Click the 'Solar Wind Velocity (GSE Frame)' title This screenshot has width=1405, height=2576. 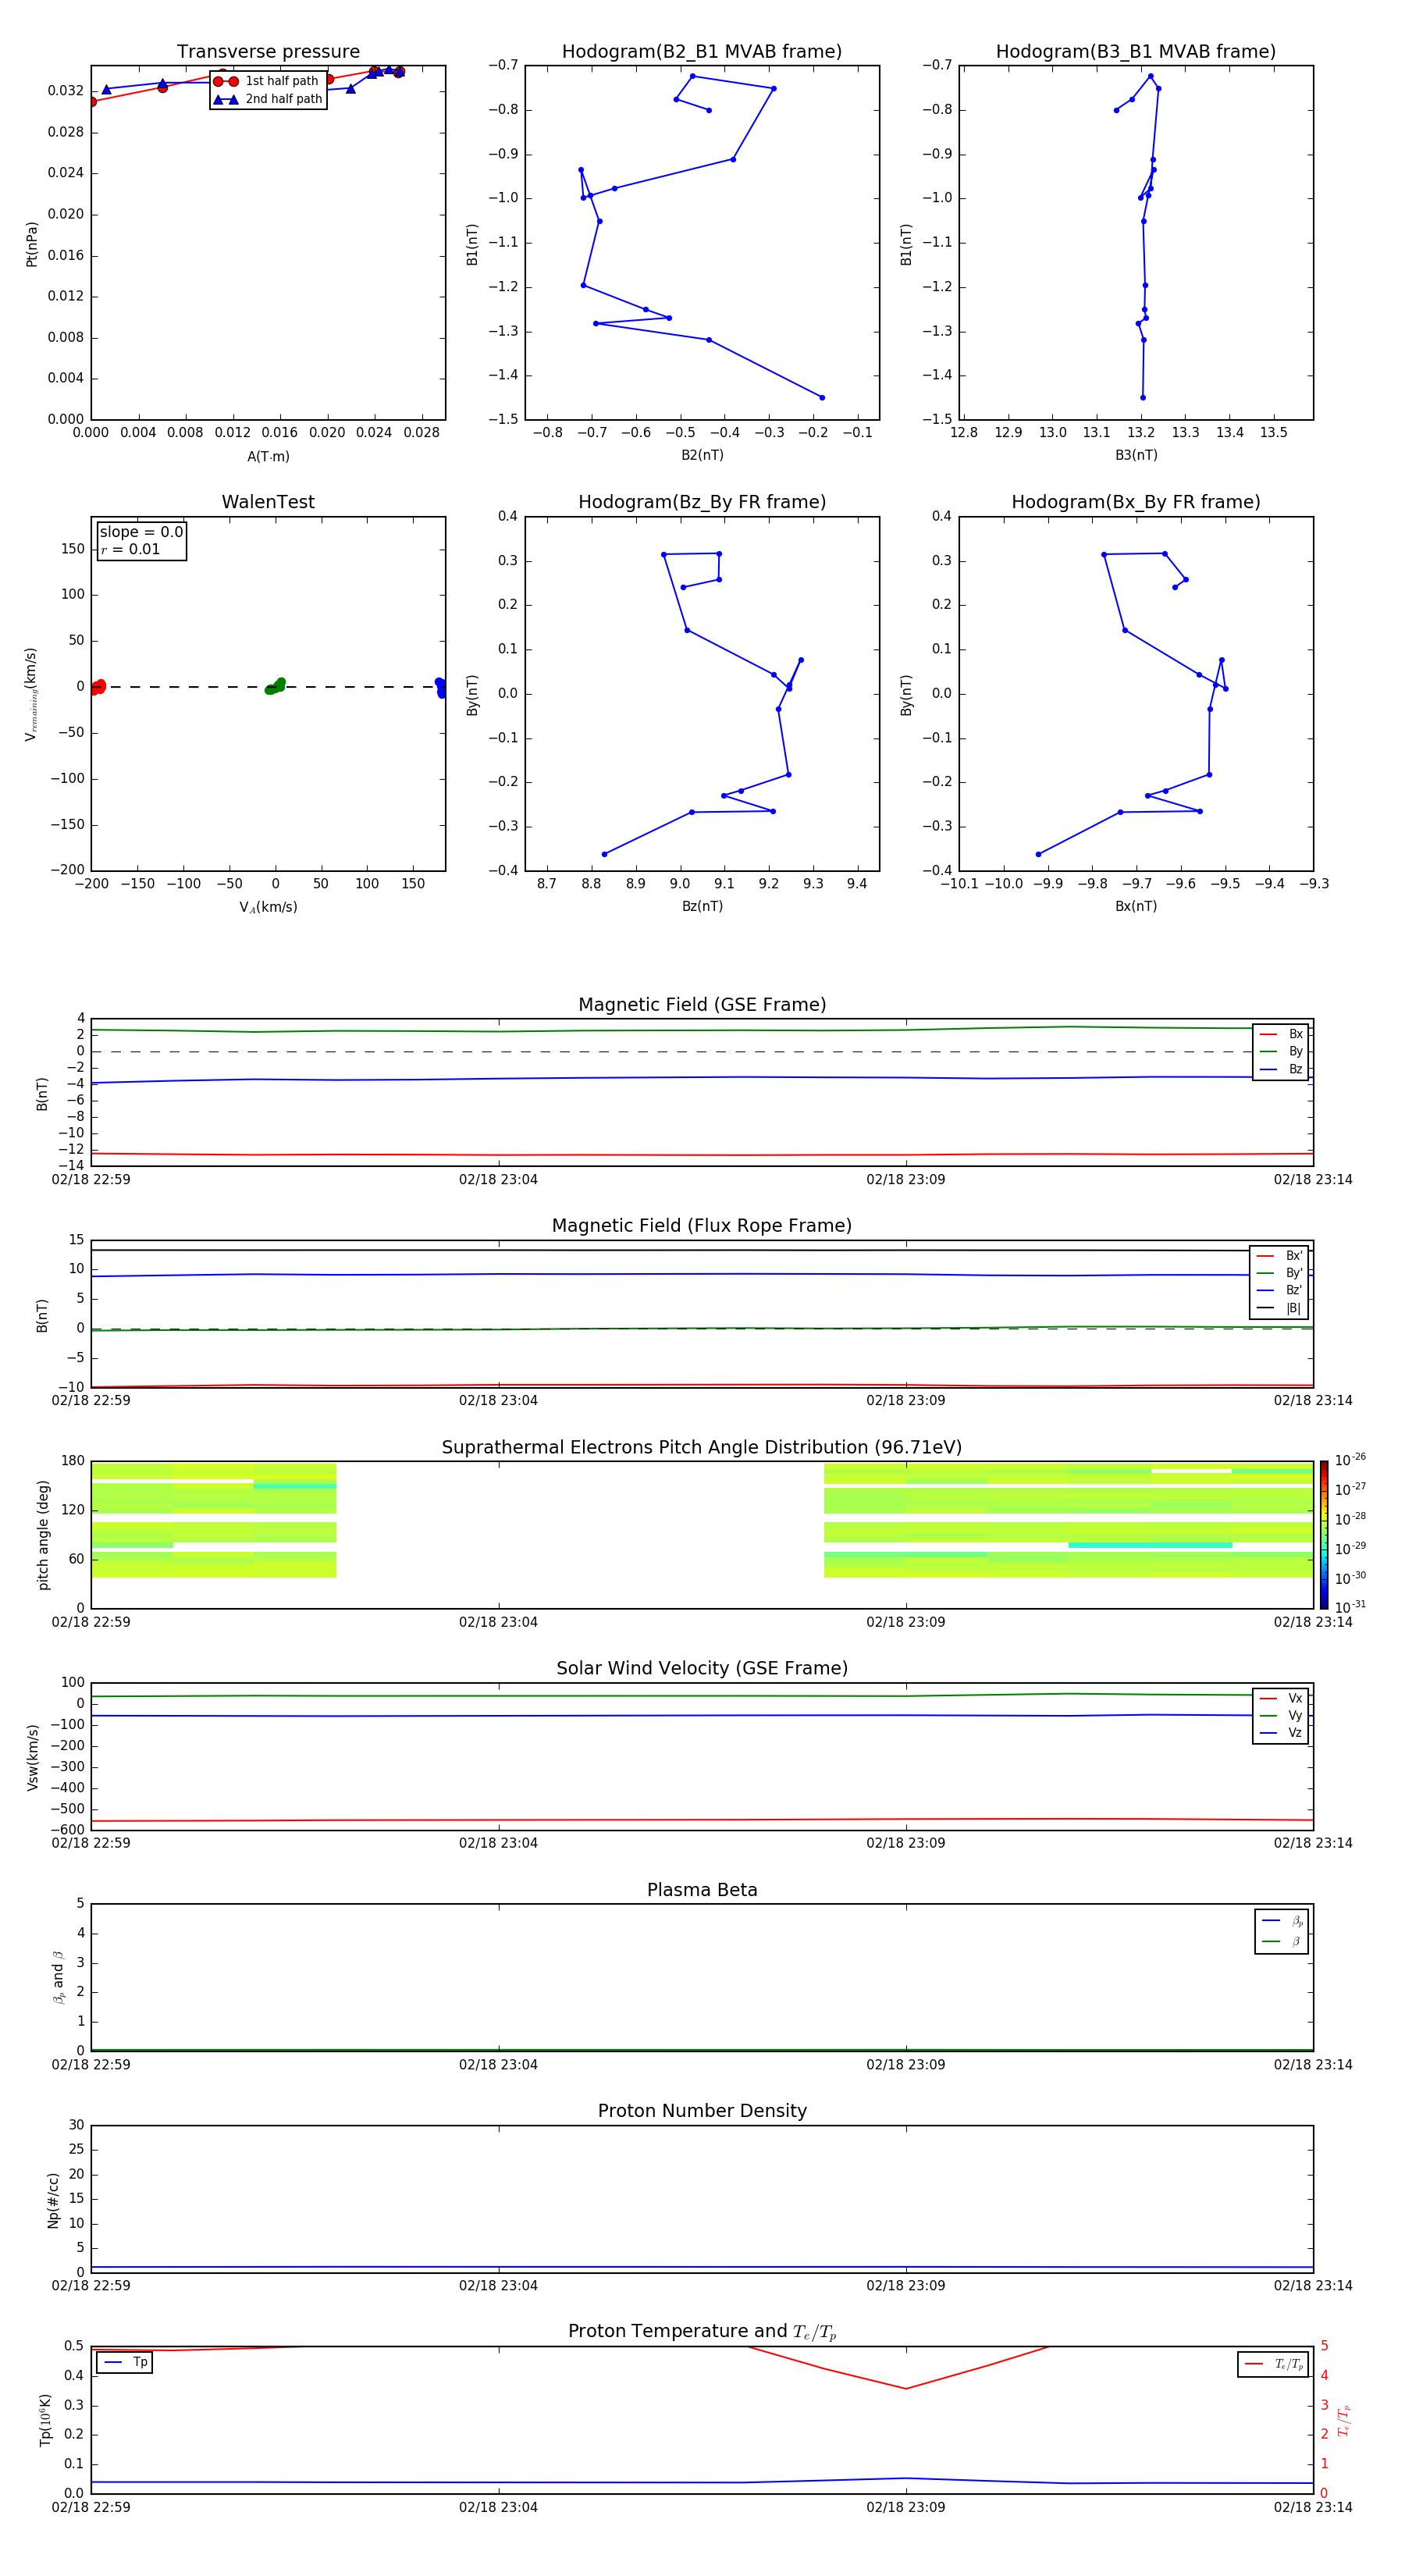[702, 1668]
